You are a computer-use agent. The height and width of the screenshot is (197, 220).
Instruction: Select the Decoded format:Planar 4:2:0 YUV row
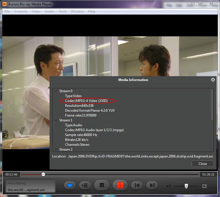point(90,111)
